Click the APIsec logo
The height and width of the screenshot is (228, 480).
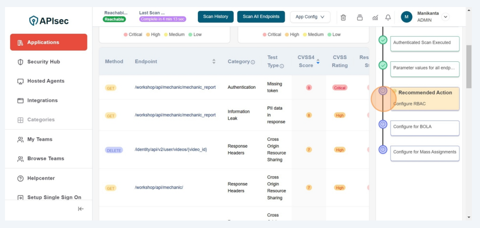(49, 21)
